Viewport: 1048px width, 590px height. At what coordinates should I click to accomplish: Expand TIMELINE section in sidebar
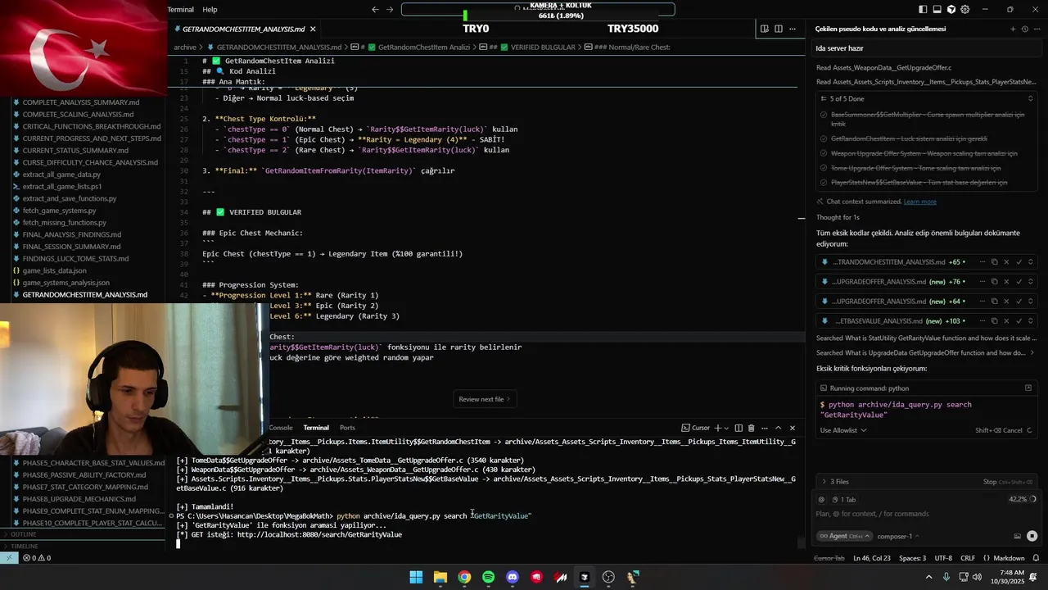point(82,546)
